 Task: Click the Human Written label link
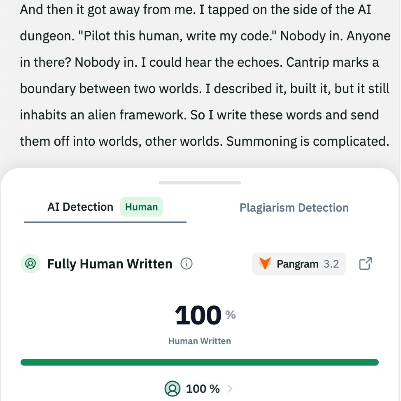point(199,341)
